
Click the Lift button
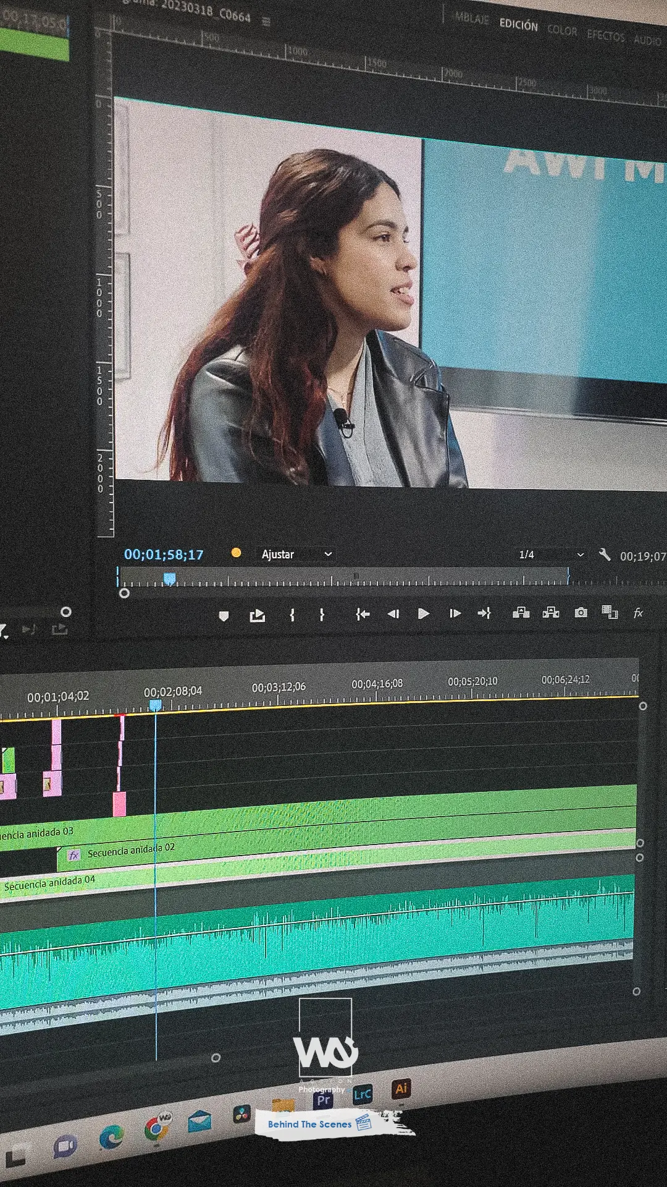click(521, 612)
